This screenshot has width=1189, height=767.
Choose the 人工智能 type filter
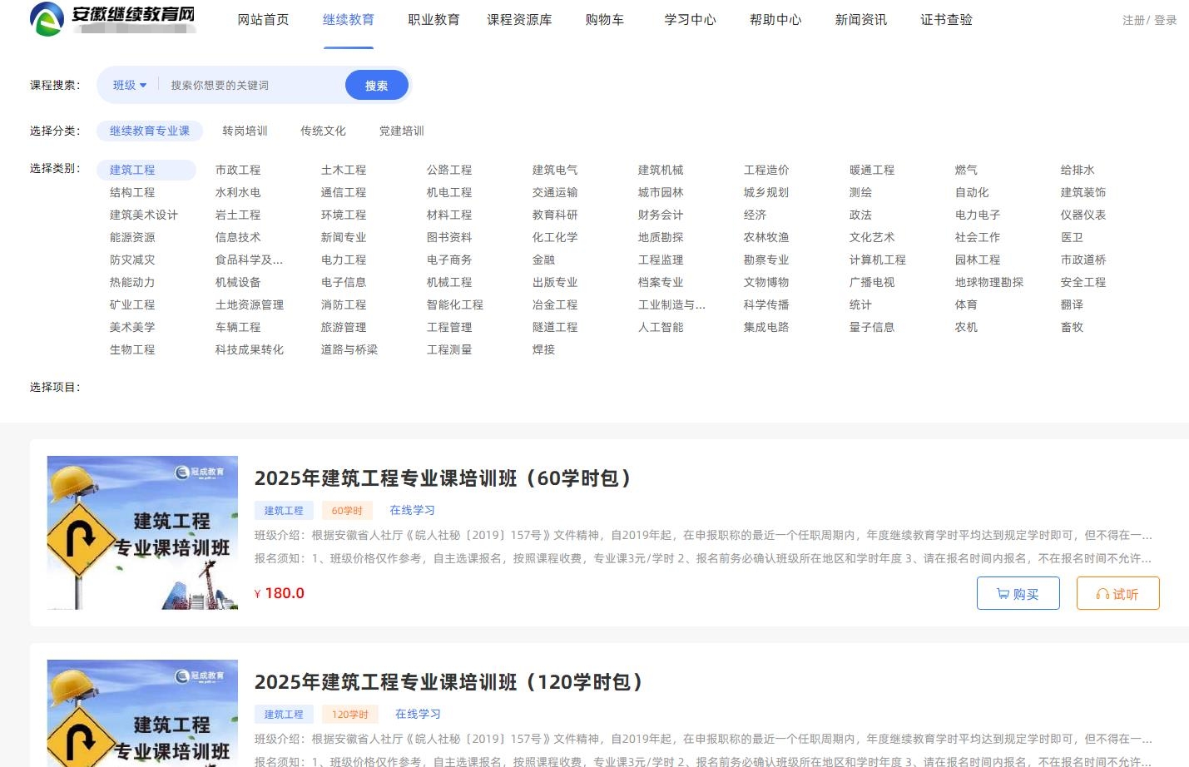click(661, 327)
